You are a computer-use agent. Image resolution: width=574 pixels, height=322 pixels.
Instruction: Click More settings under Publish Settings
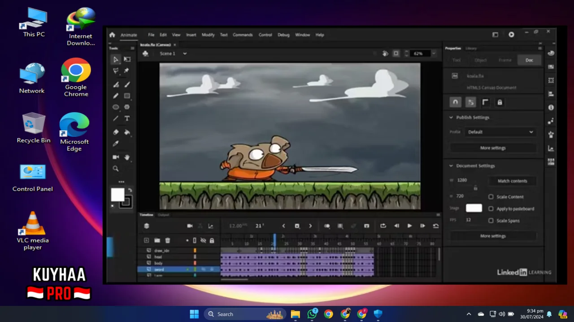point(493,148)
